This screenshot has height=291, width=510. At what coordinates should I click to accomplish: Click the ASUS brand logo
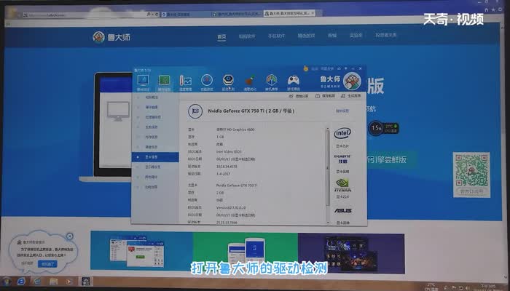tap(343, 210)
